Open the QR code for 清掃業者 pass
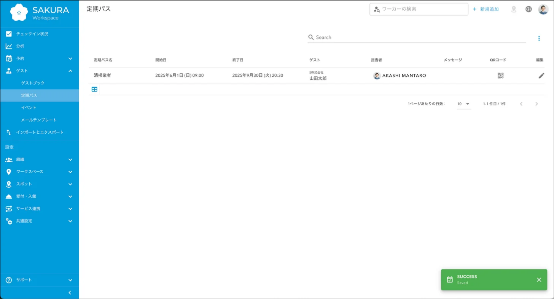 pos(500,76)
